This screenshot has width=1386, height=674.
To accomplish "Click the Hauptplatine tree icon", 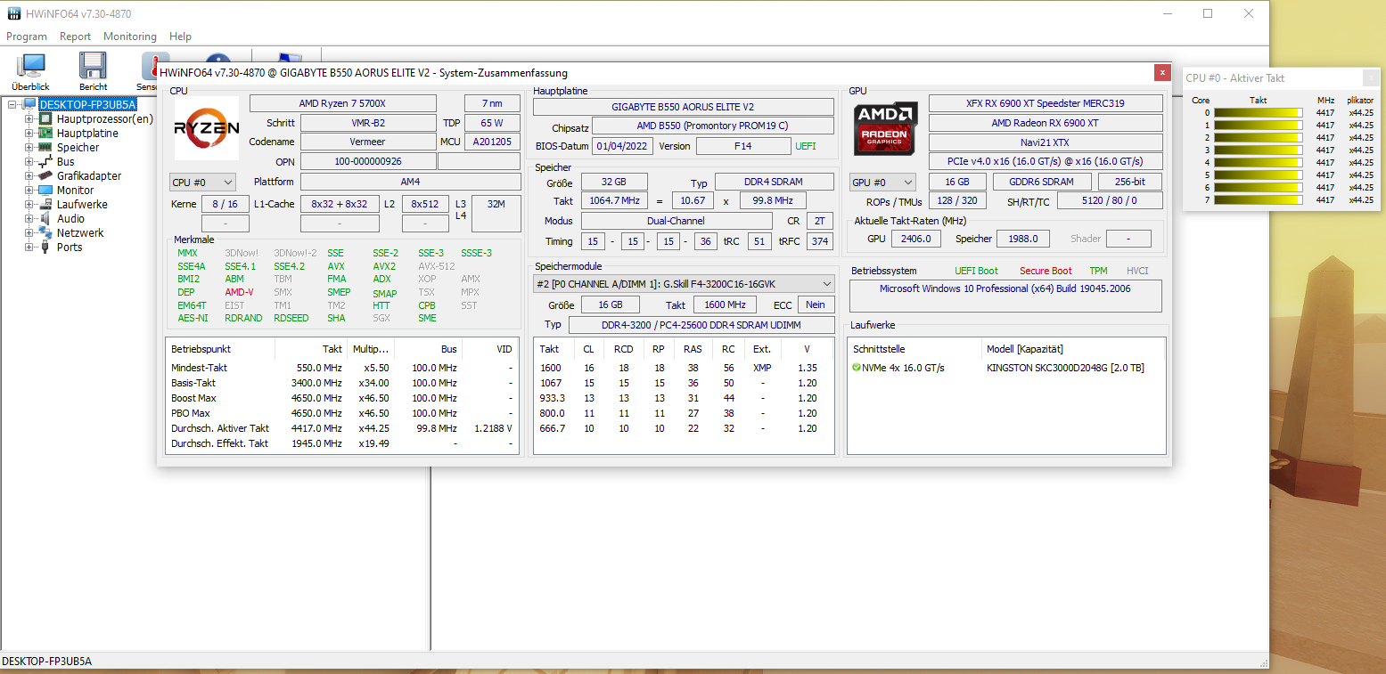I will coord(45,133).
